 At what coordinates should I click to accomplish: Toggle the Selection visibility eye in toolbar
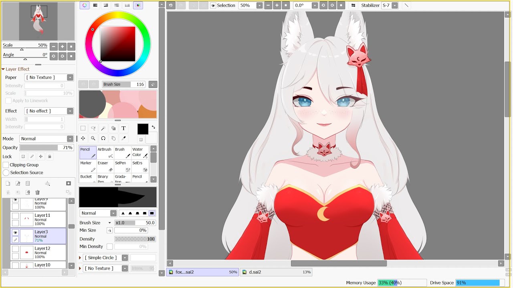click(x=213, y=6)
